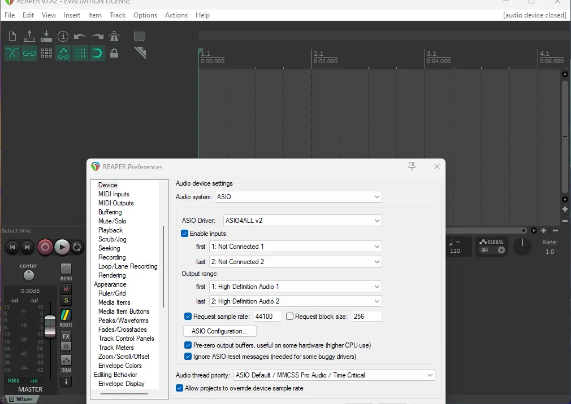This screenshot has width=571, height=404.
Task: Go to project end transport button
Action: click(x=27, y=247)
